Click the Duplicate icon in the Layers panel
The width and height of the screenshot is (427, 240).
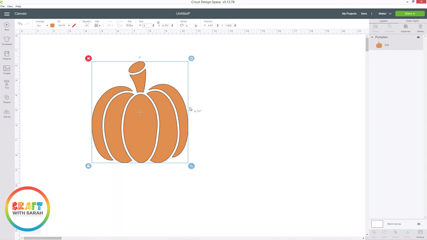(405, 27)
